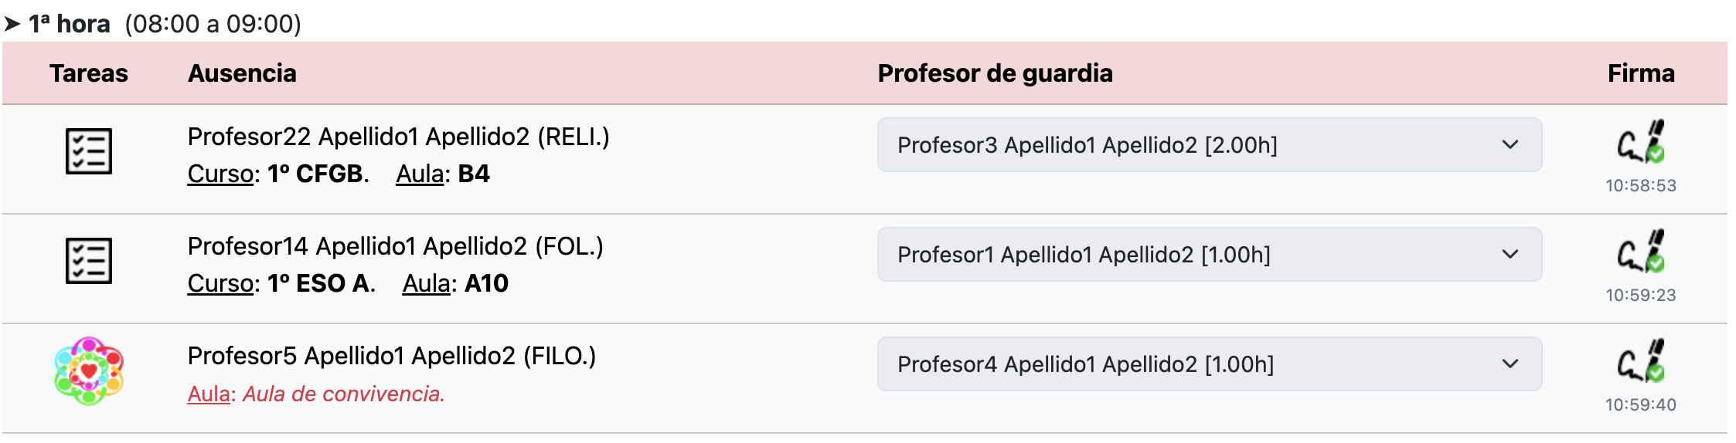
Task: Click the Aula link for B4
Action: pos(420,174)
